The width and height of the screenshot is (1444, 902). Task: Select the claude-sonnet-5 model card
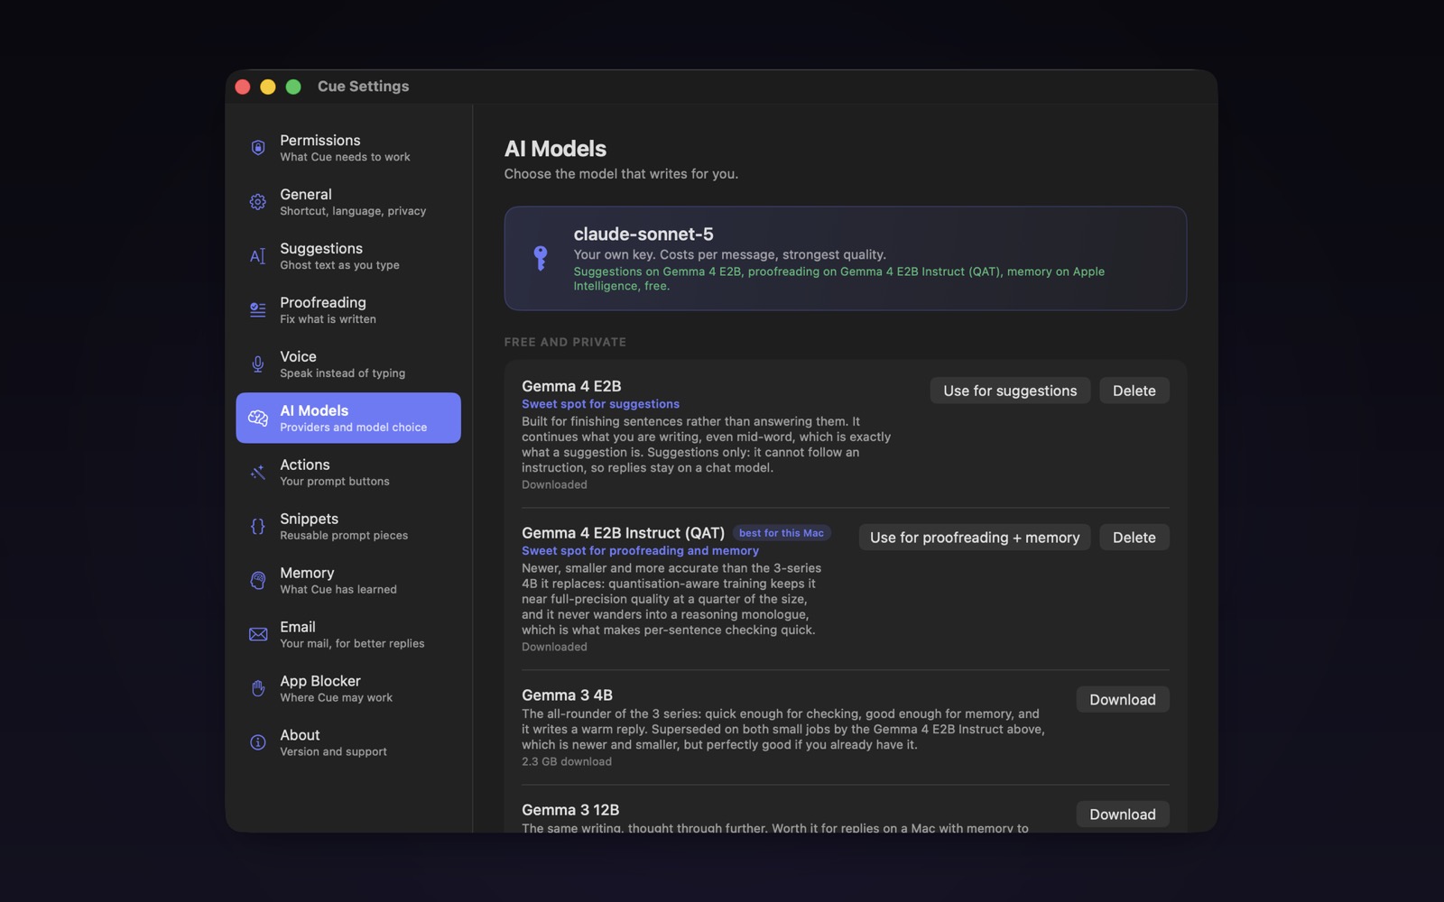click(846, 259)
